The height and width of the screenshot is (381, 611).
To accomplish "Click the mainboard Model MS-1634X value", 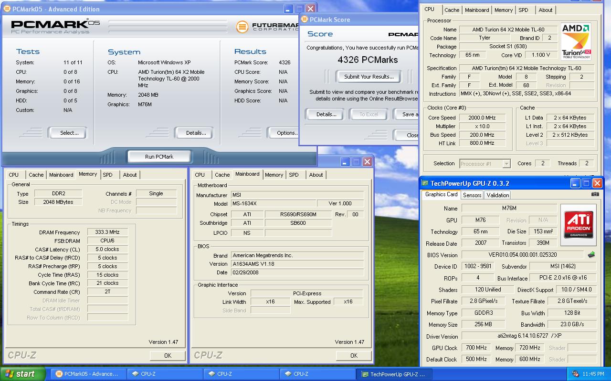I will [x=273, y=203].
